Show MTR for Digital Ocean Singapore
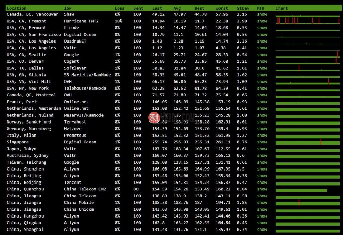343x235 pixels. coord(262,142)
